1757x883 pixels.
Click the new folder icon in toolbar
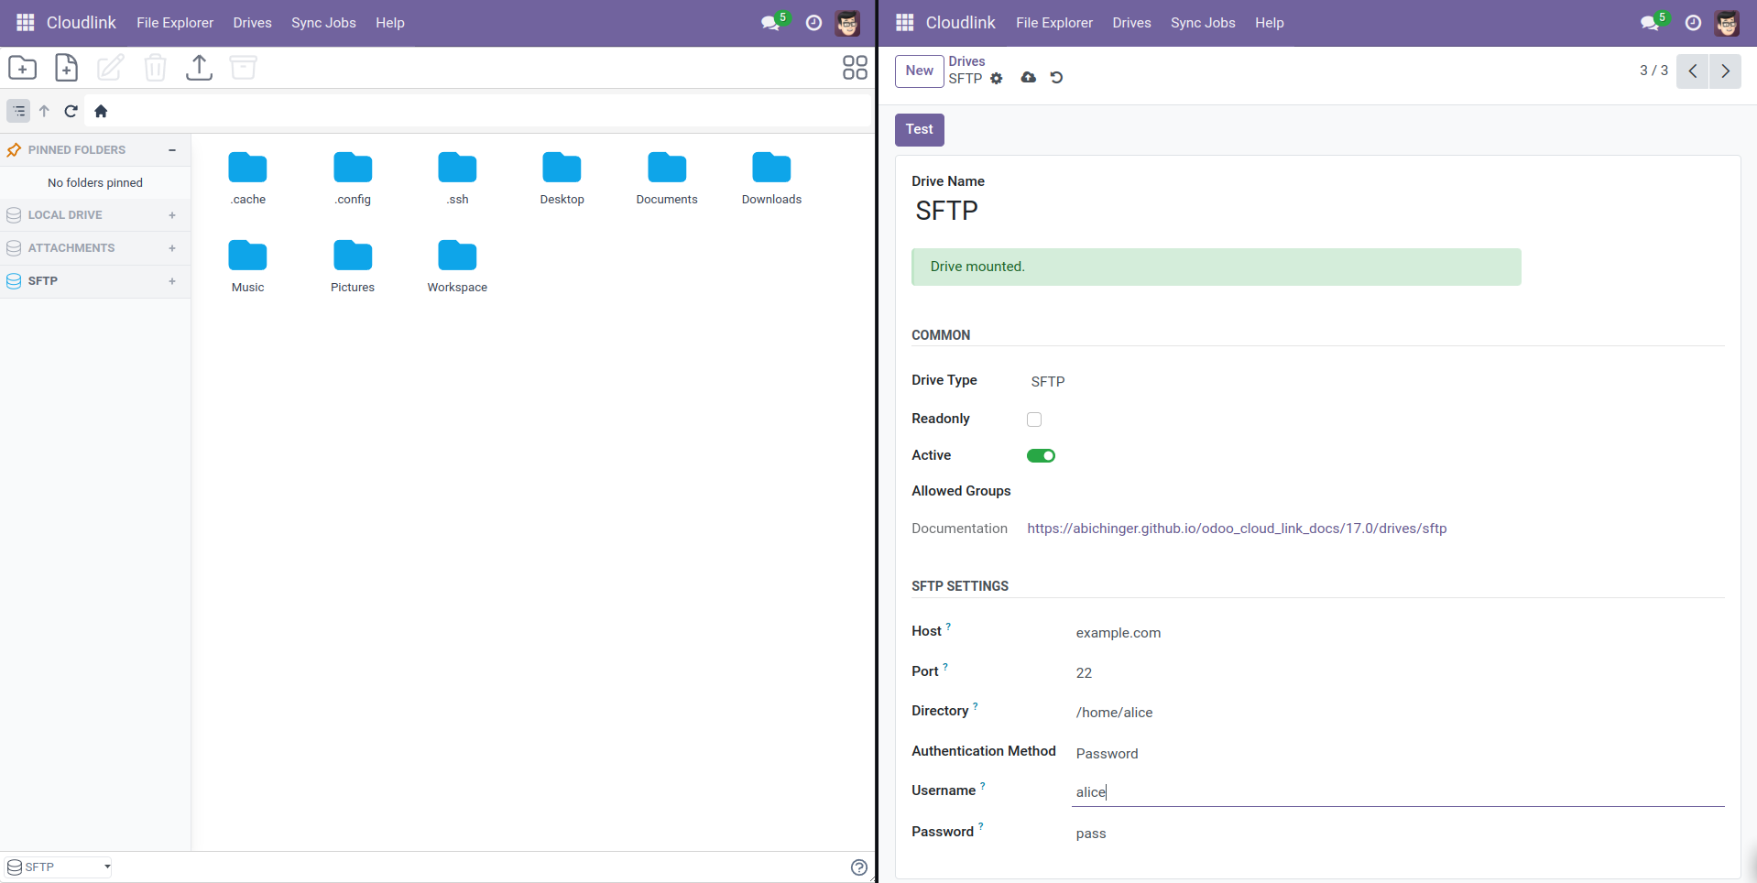click(23, 68)
